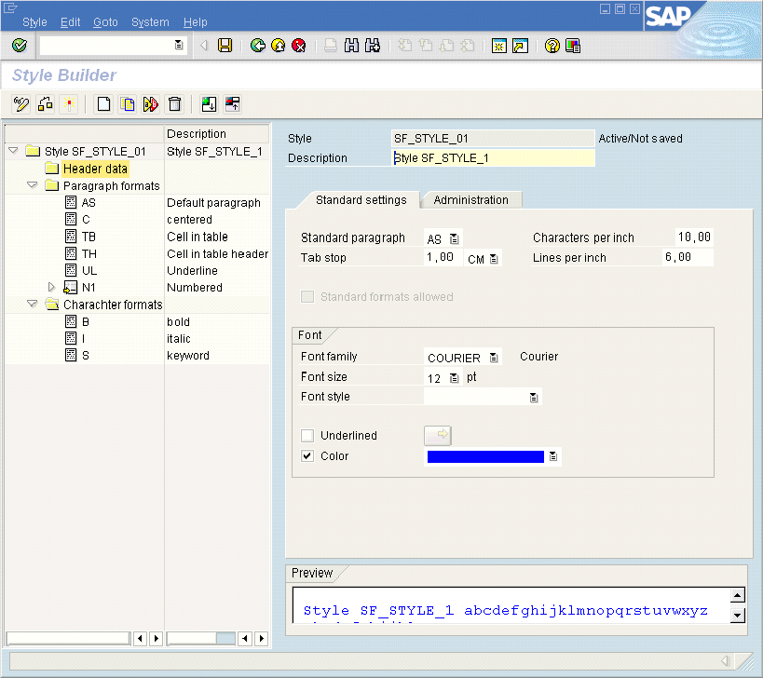Screen dimensions: 763x678
Task: Toggle the Underlined checkbox
Action: (307, 436)
